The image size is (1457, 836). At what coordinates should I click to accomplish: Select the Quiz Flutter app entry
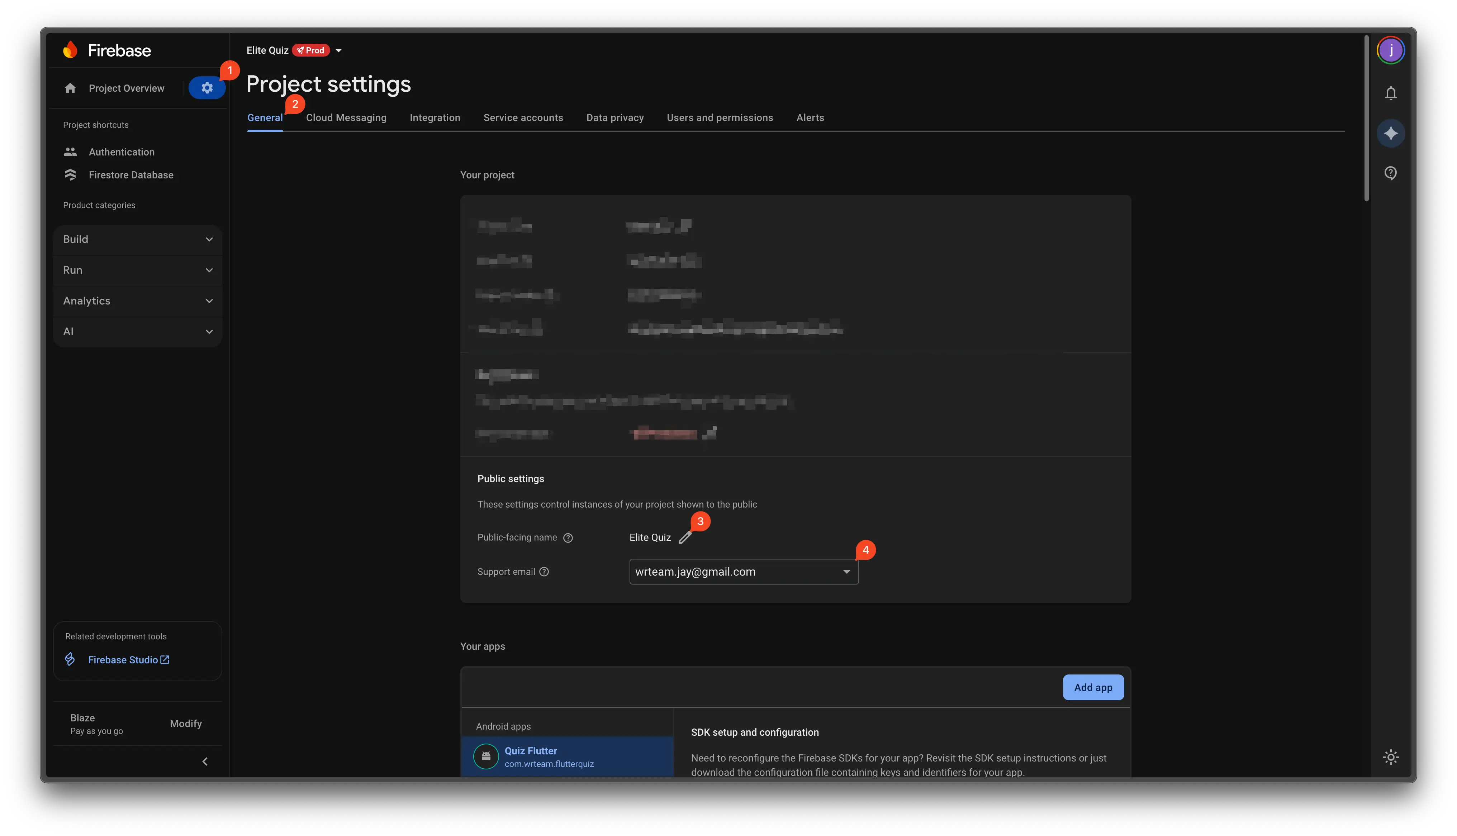567,757
